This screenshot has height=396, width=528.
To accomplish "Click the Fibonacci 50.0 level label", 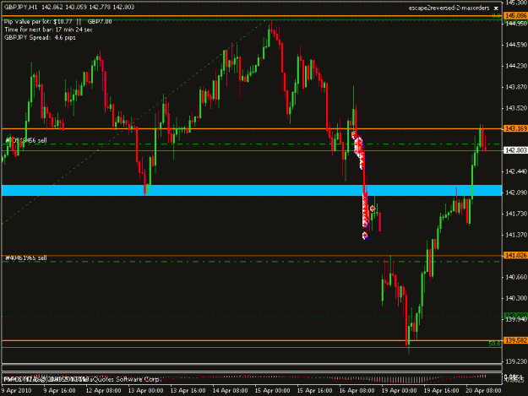I will 494,344.
